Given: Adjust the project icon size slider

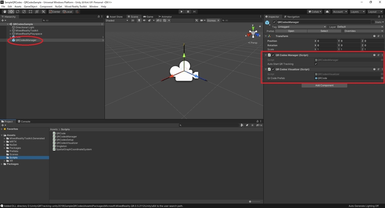Looking at the screenshot, I should point(255,202).
